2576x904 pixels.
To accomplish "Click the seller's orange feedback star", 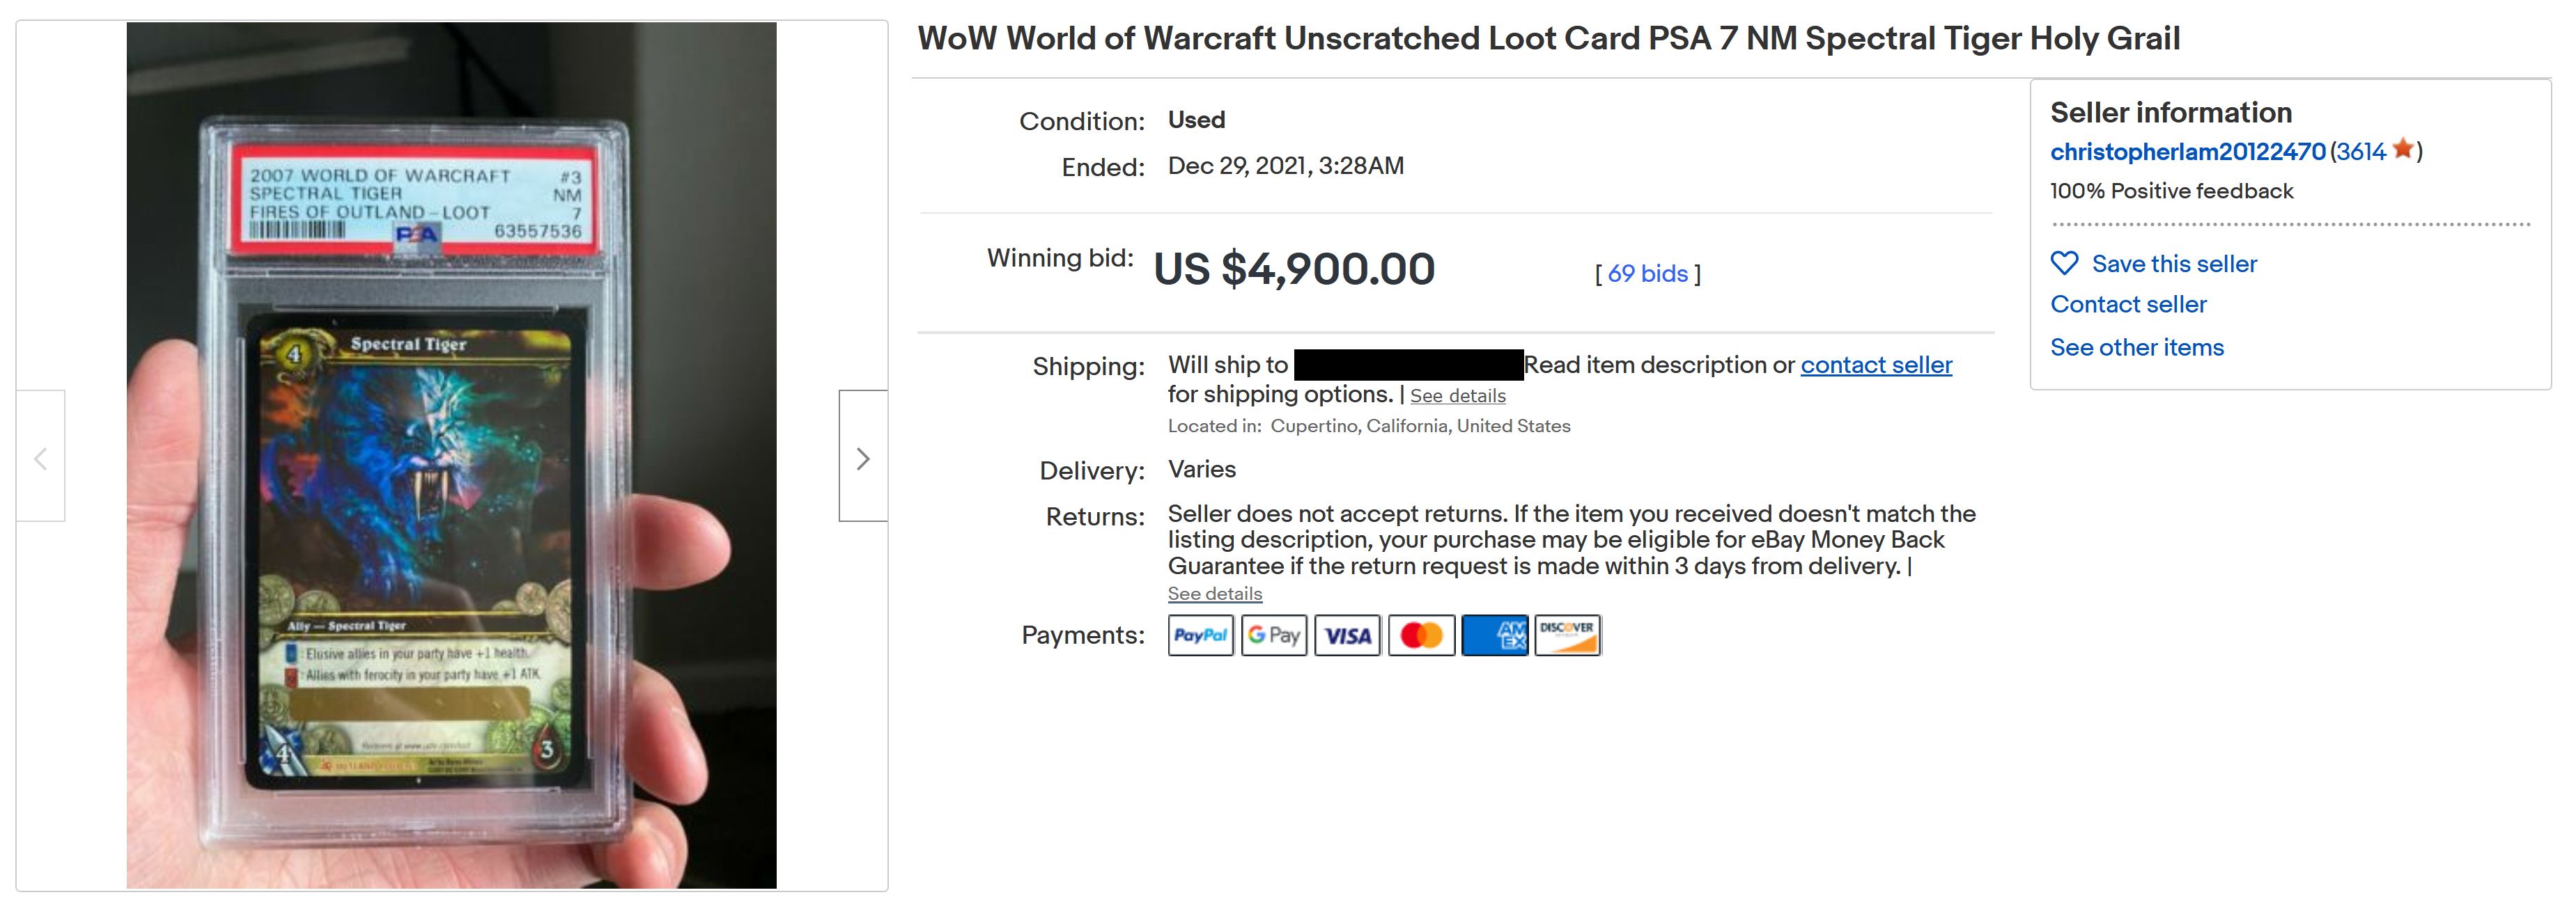I will (x=2403, y=150).
